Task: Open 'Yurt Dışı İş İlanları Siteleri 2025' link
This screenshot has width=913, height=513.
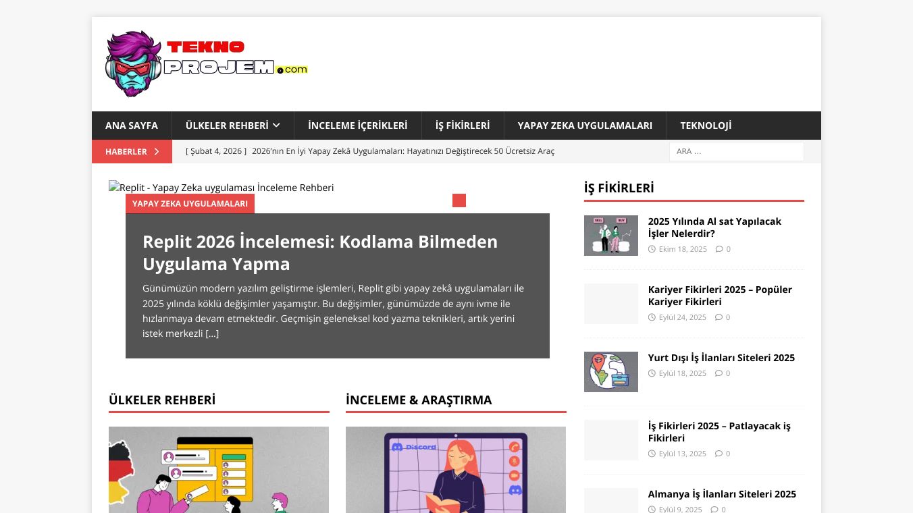Action: pos(721,358)
